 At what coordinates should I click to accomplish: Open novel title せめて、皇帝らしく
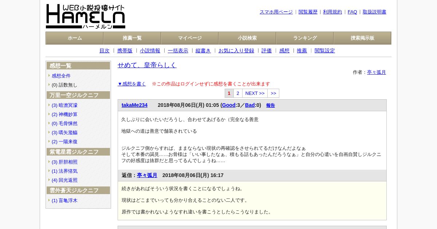pos(147,65)
